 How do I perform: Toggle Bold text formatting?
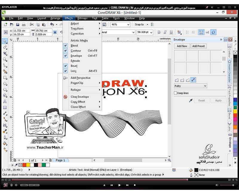tap(159, 32)
